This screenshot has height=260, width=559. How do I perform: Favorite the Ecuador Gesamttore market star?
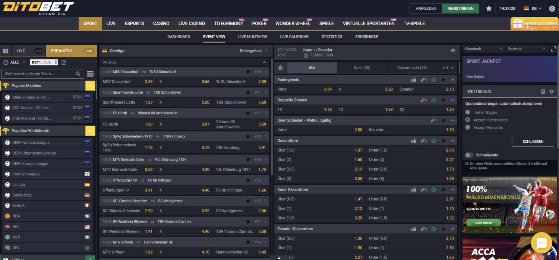tap(443, 229)
